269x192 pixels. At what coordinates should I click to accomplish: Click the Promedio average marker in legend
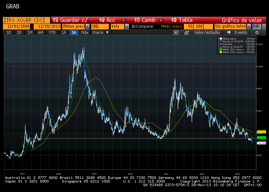tap(221, 44)
